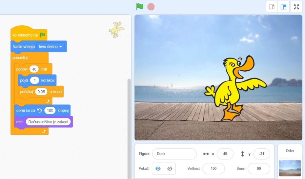The image size is (305, 179).
Task: Open the levo-desno rotation style dropdown
Action: tap(51, 46)
